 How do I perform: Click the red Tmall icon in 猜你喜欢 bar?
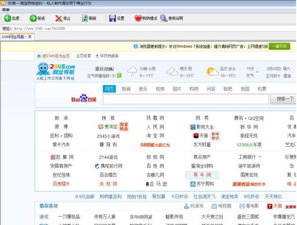tap(269, 206)
